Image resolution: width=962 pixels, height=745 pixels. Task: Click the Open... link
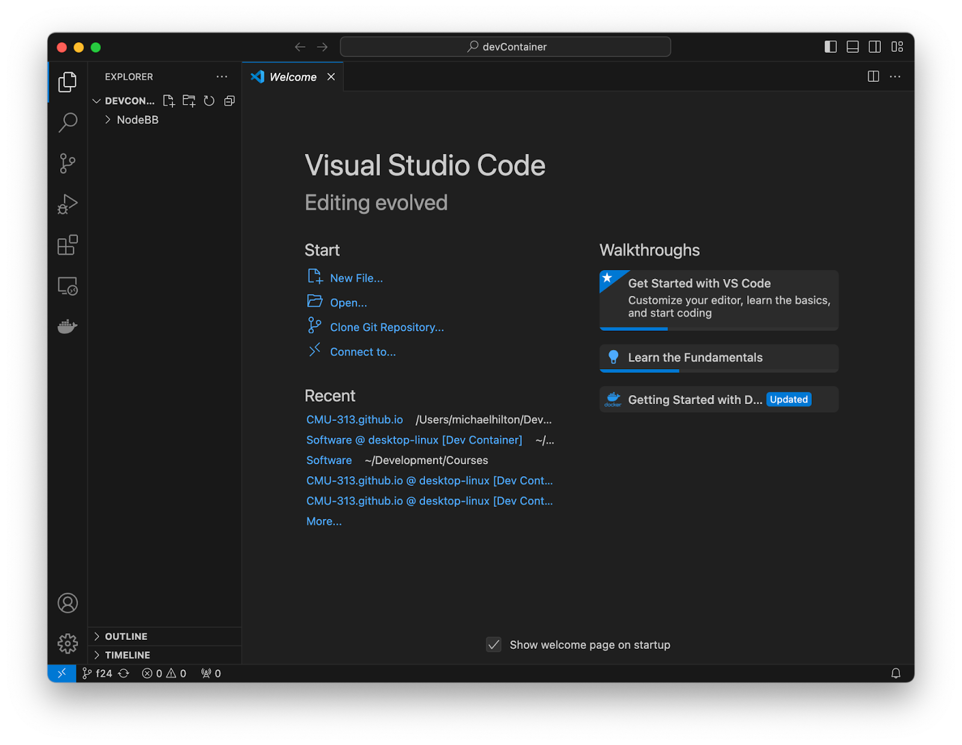348,303
